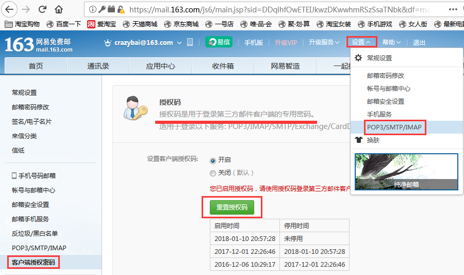Viewport: 464px width, 275px height.
Task: Open 常规设置 in the left sidebar
Action: 24,93
